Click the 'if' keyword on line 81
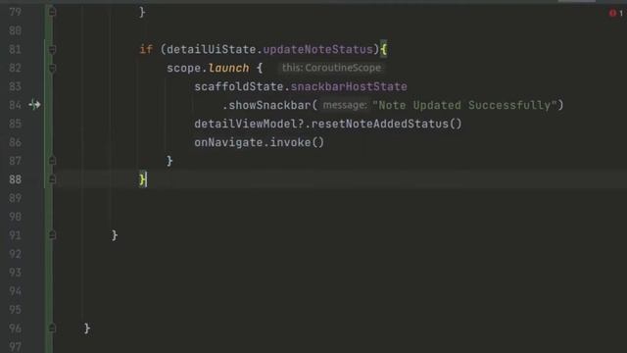 [146, 49]
